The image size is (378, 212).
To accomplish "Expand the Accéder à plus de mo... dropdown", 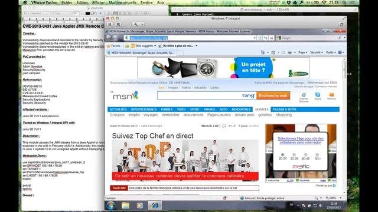I will pos(197,46).
